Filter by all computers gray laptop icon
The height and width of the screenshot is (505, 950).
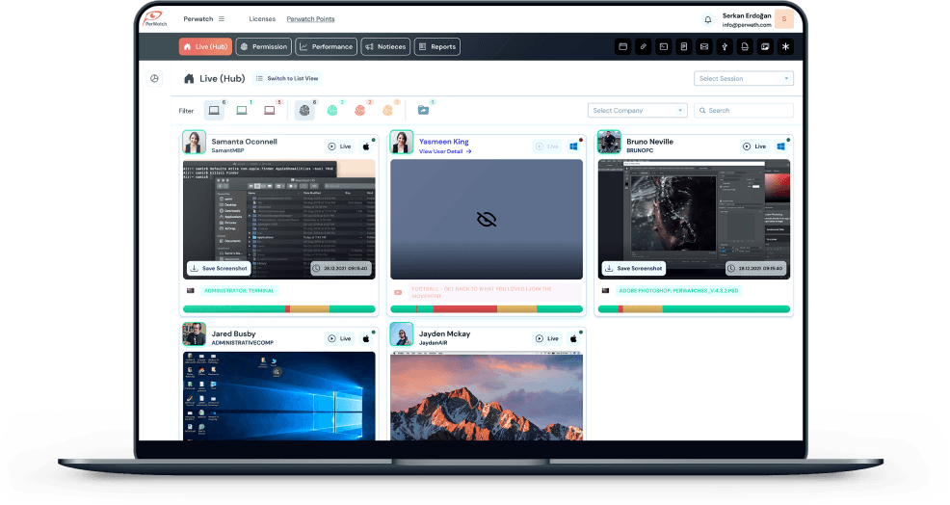coord(214,110)
